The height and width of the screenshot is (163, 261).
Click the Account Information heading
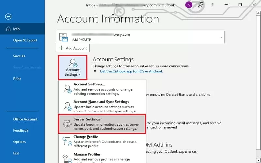108,19
